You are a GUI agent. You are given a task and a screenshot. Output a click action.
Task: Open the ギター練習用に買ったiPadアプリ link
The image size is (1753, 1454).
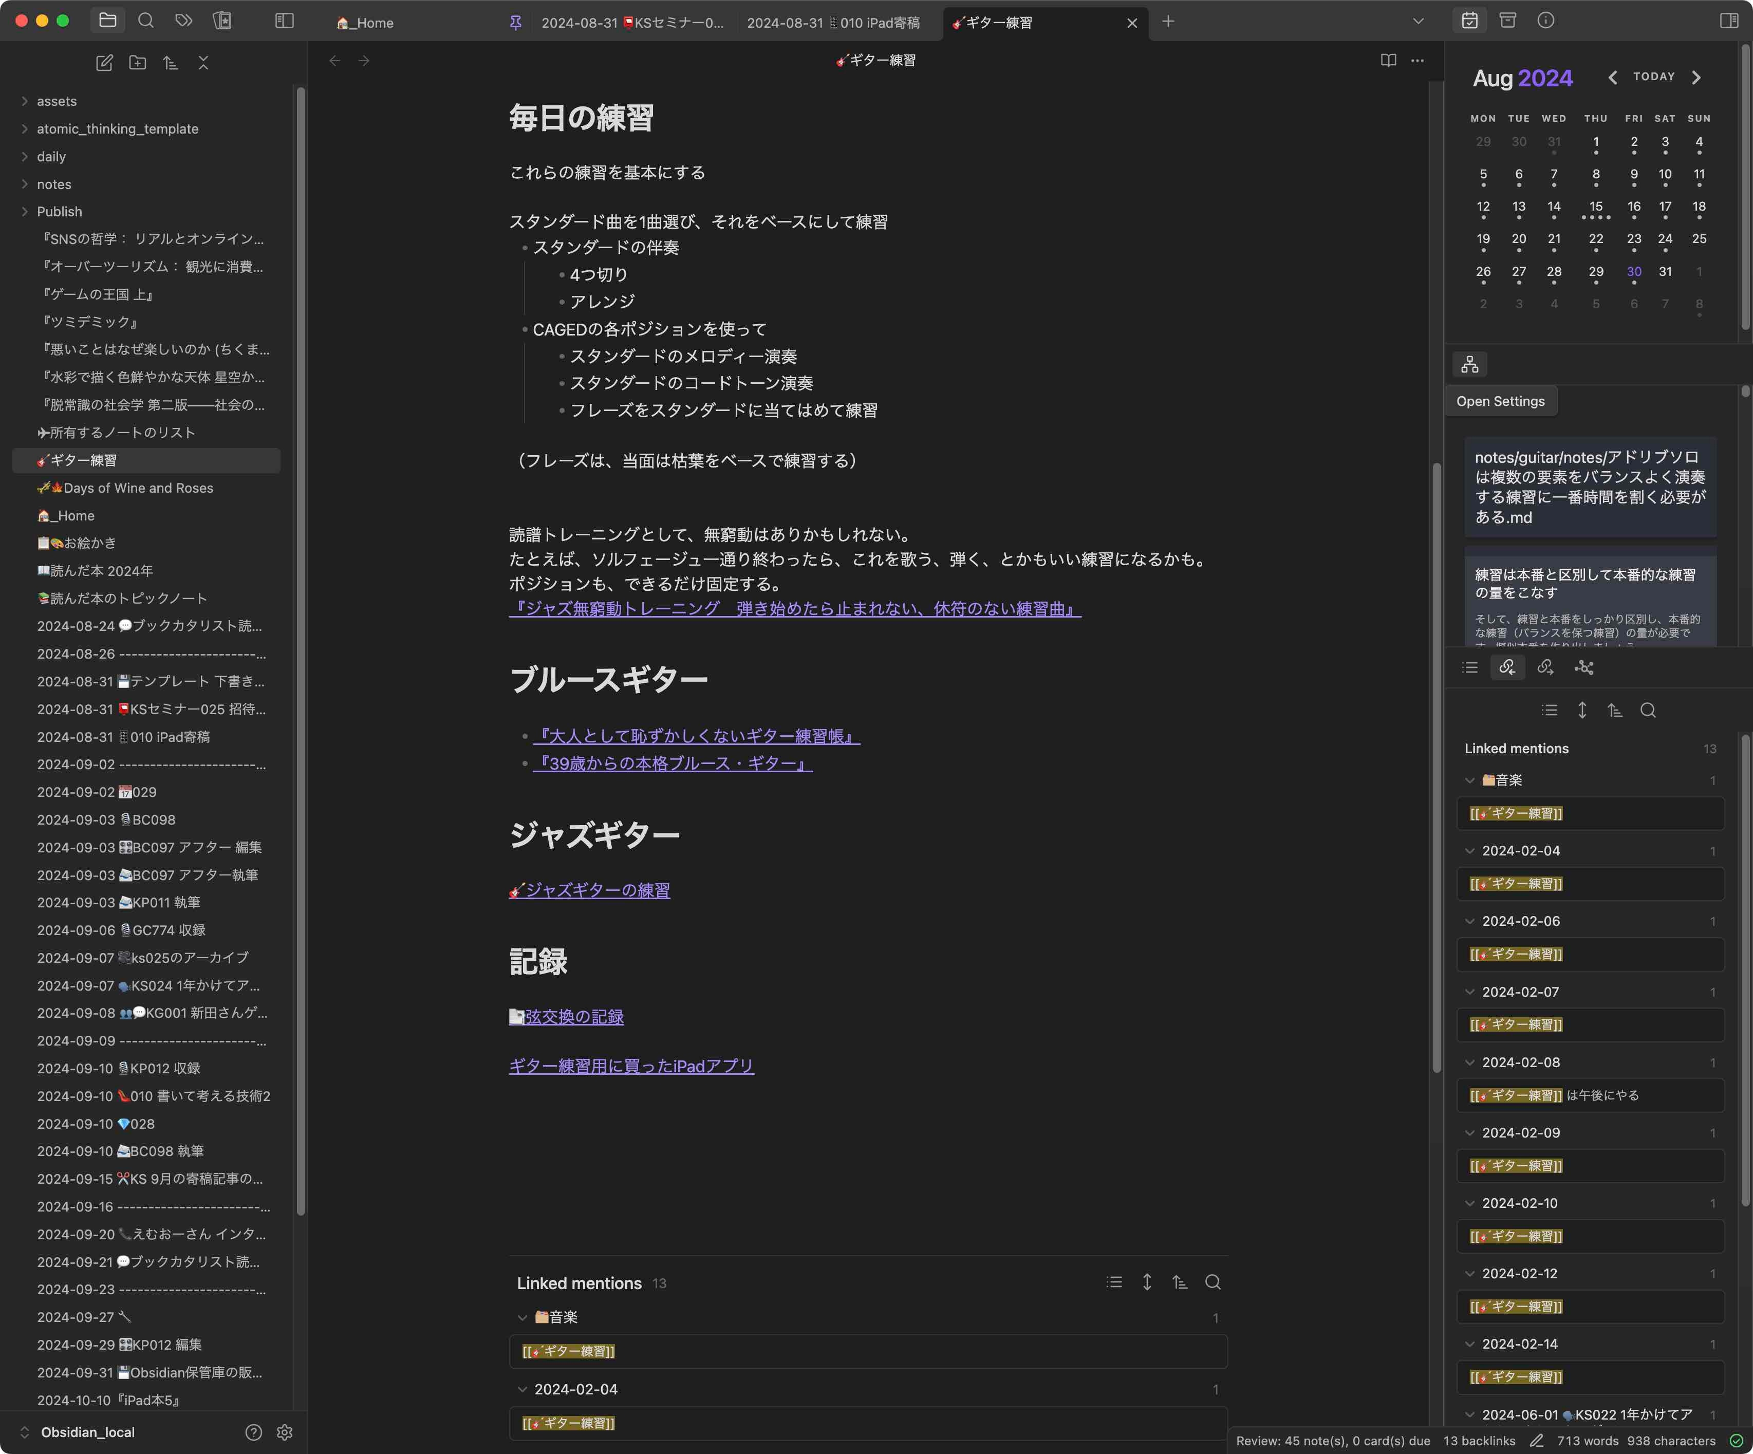[x=631, y=1066]
